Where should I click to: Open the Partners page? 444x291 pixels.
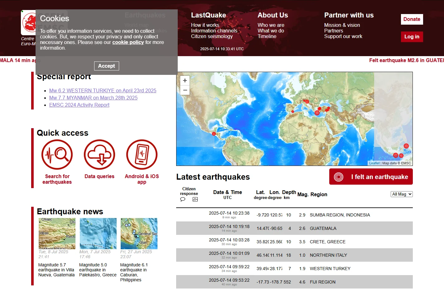point(334,31)
